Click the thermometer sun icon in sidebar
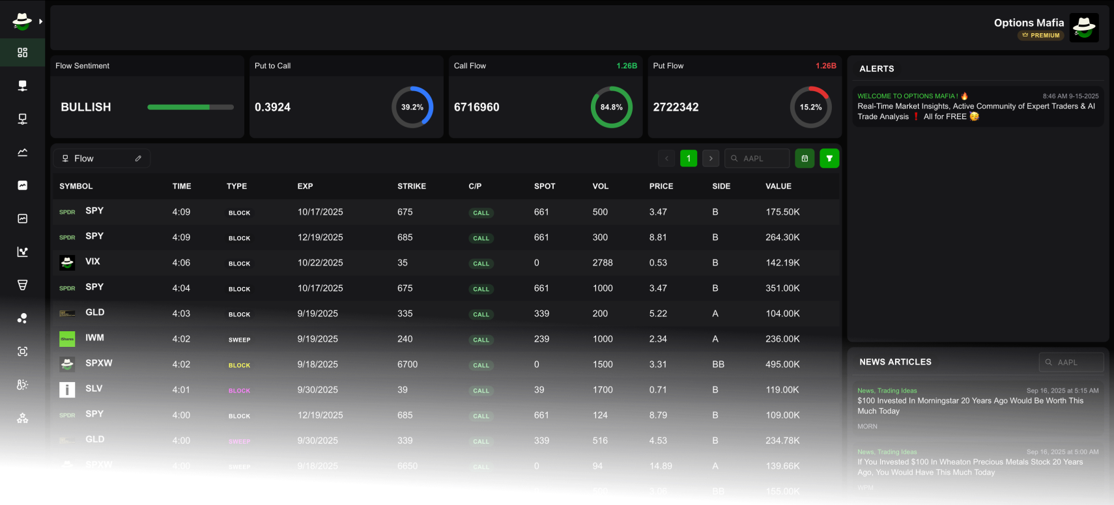Image resolution: width=1114 pixels, height=505 pixels. (x=22, y=385)
